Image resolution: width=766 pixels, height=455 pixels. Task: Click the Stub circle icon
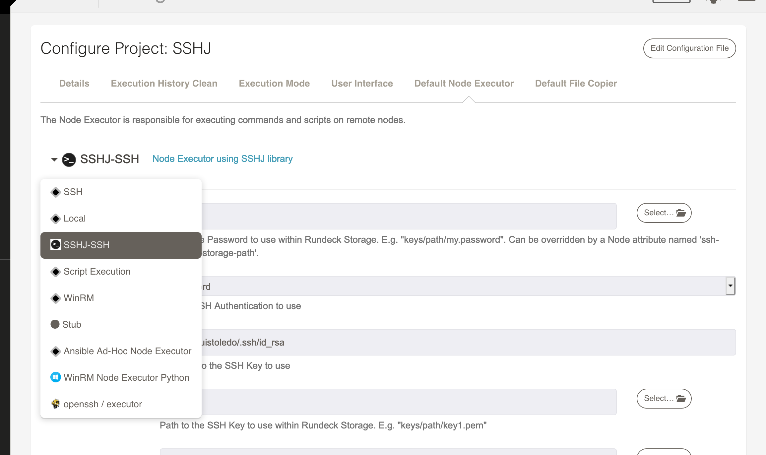pos(55,324)
